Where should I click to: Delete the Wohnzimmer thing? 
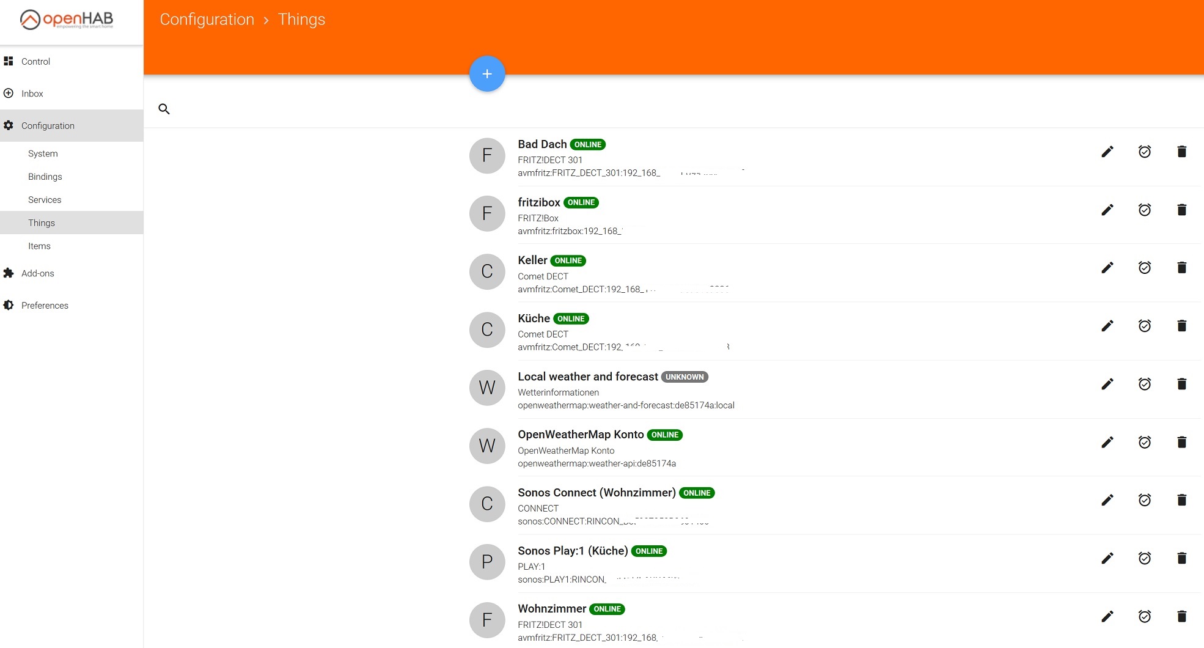coord(1182,616)
